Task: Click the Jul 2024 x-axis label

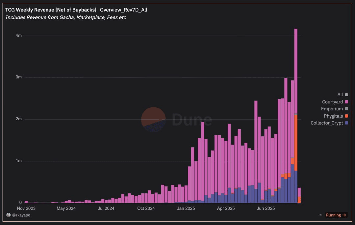Action: tap(106, 209)
